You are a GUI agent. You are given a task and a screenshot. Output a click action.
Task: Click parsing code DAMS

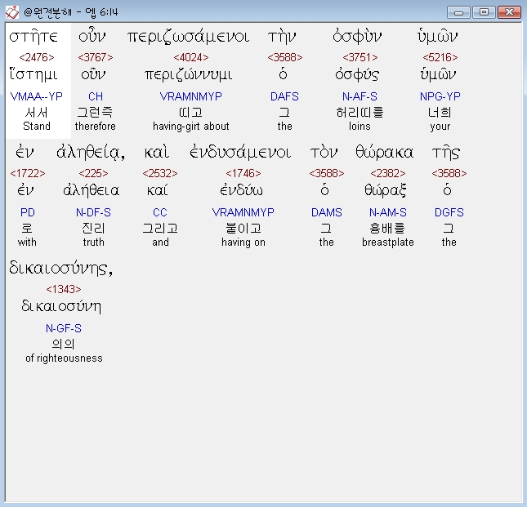327,212
